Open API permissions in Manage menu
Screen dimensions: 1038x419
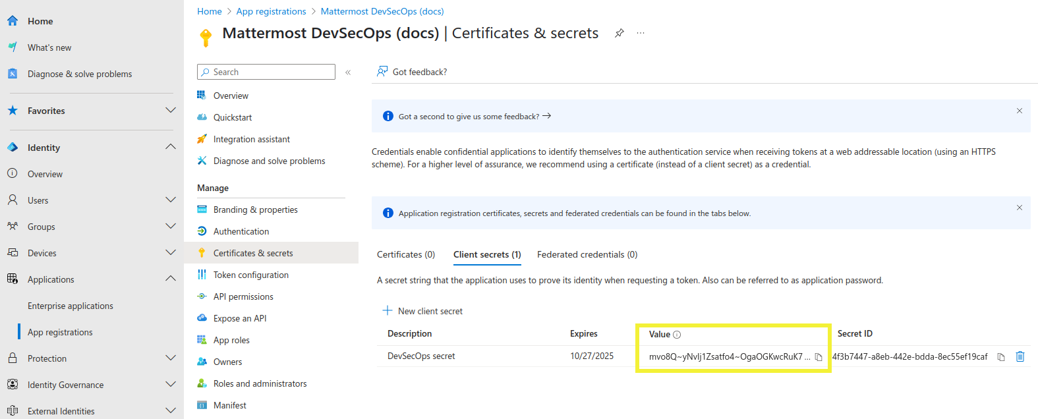pyautogui.click(x=243, y=296)
